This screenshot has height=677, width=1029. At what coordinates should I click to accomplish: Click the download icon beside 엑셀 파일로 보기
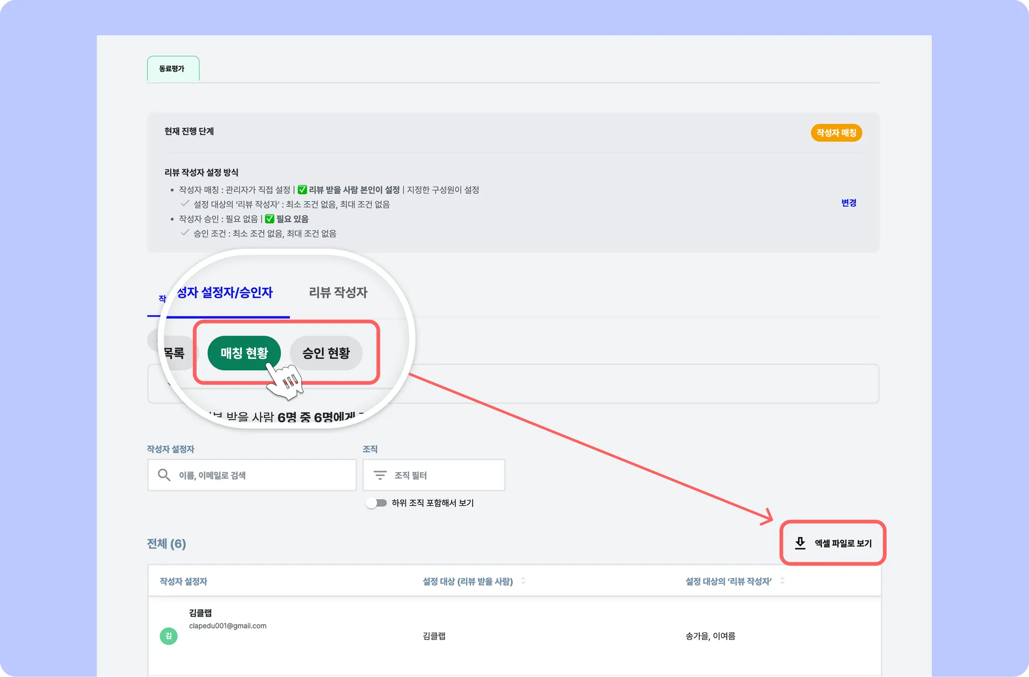[x=800, y=543]
